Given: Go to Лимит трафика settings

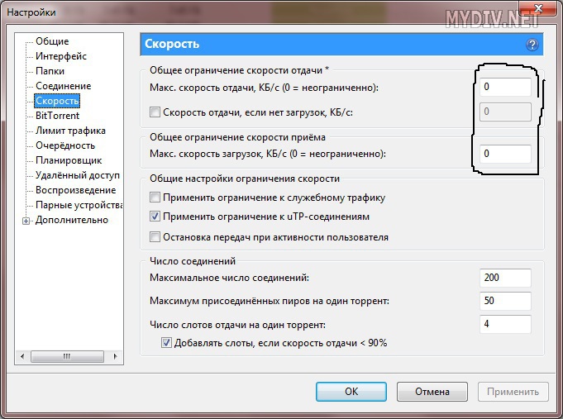Looking at the screenshot, I should coord(70,131).
